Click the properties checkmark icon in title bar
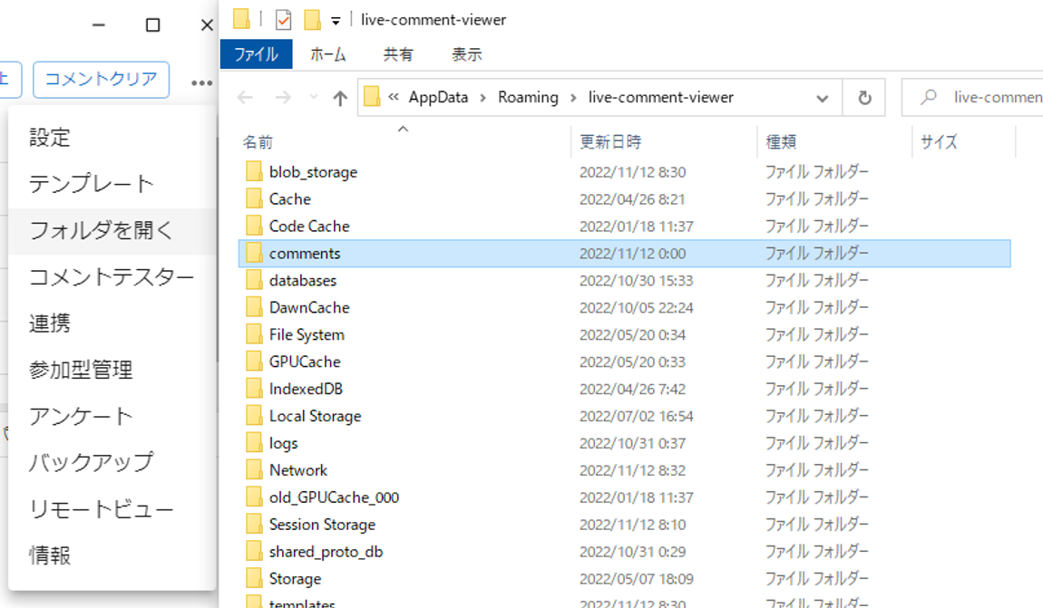Viewport: 1043px width, 608px height. click(x=283, y=20)
